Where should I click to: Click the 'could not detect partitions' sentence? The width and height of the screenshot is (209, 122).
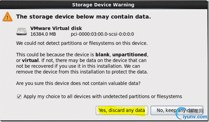coord(82,43)
